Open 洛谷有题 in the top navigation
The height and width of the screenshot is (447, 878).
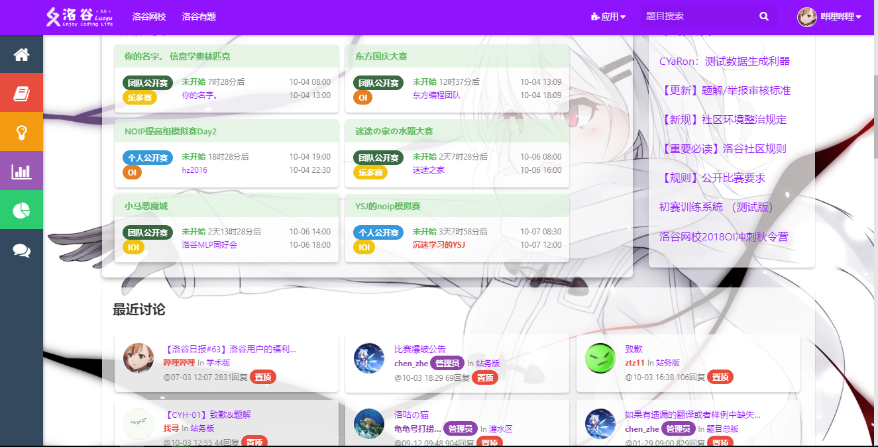pyautogui.click(x=199, y=17)
